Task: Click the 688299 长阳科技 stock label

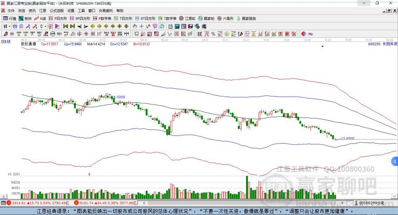Action: pos(383,44)
